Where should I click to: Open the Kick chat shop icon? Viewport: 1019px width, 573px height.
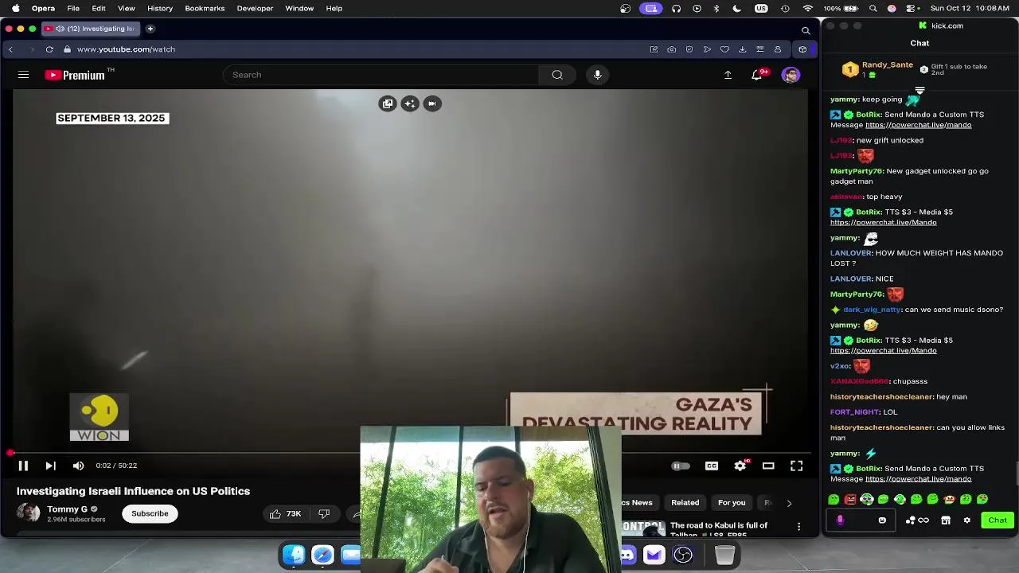[946, 520]
